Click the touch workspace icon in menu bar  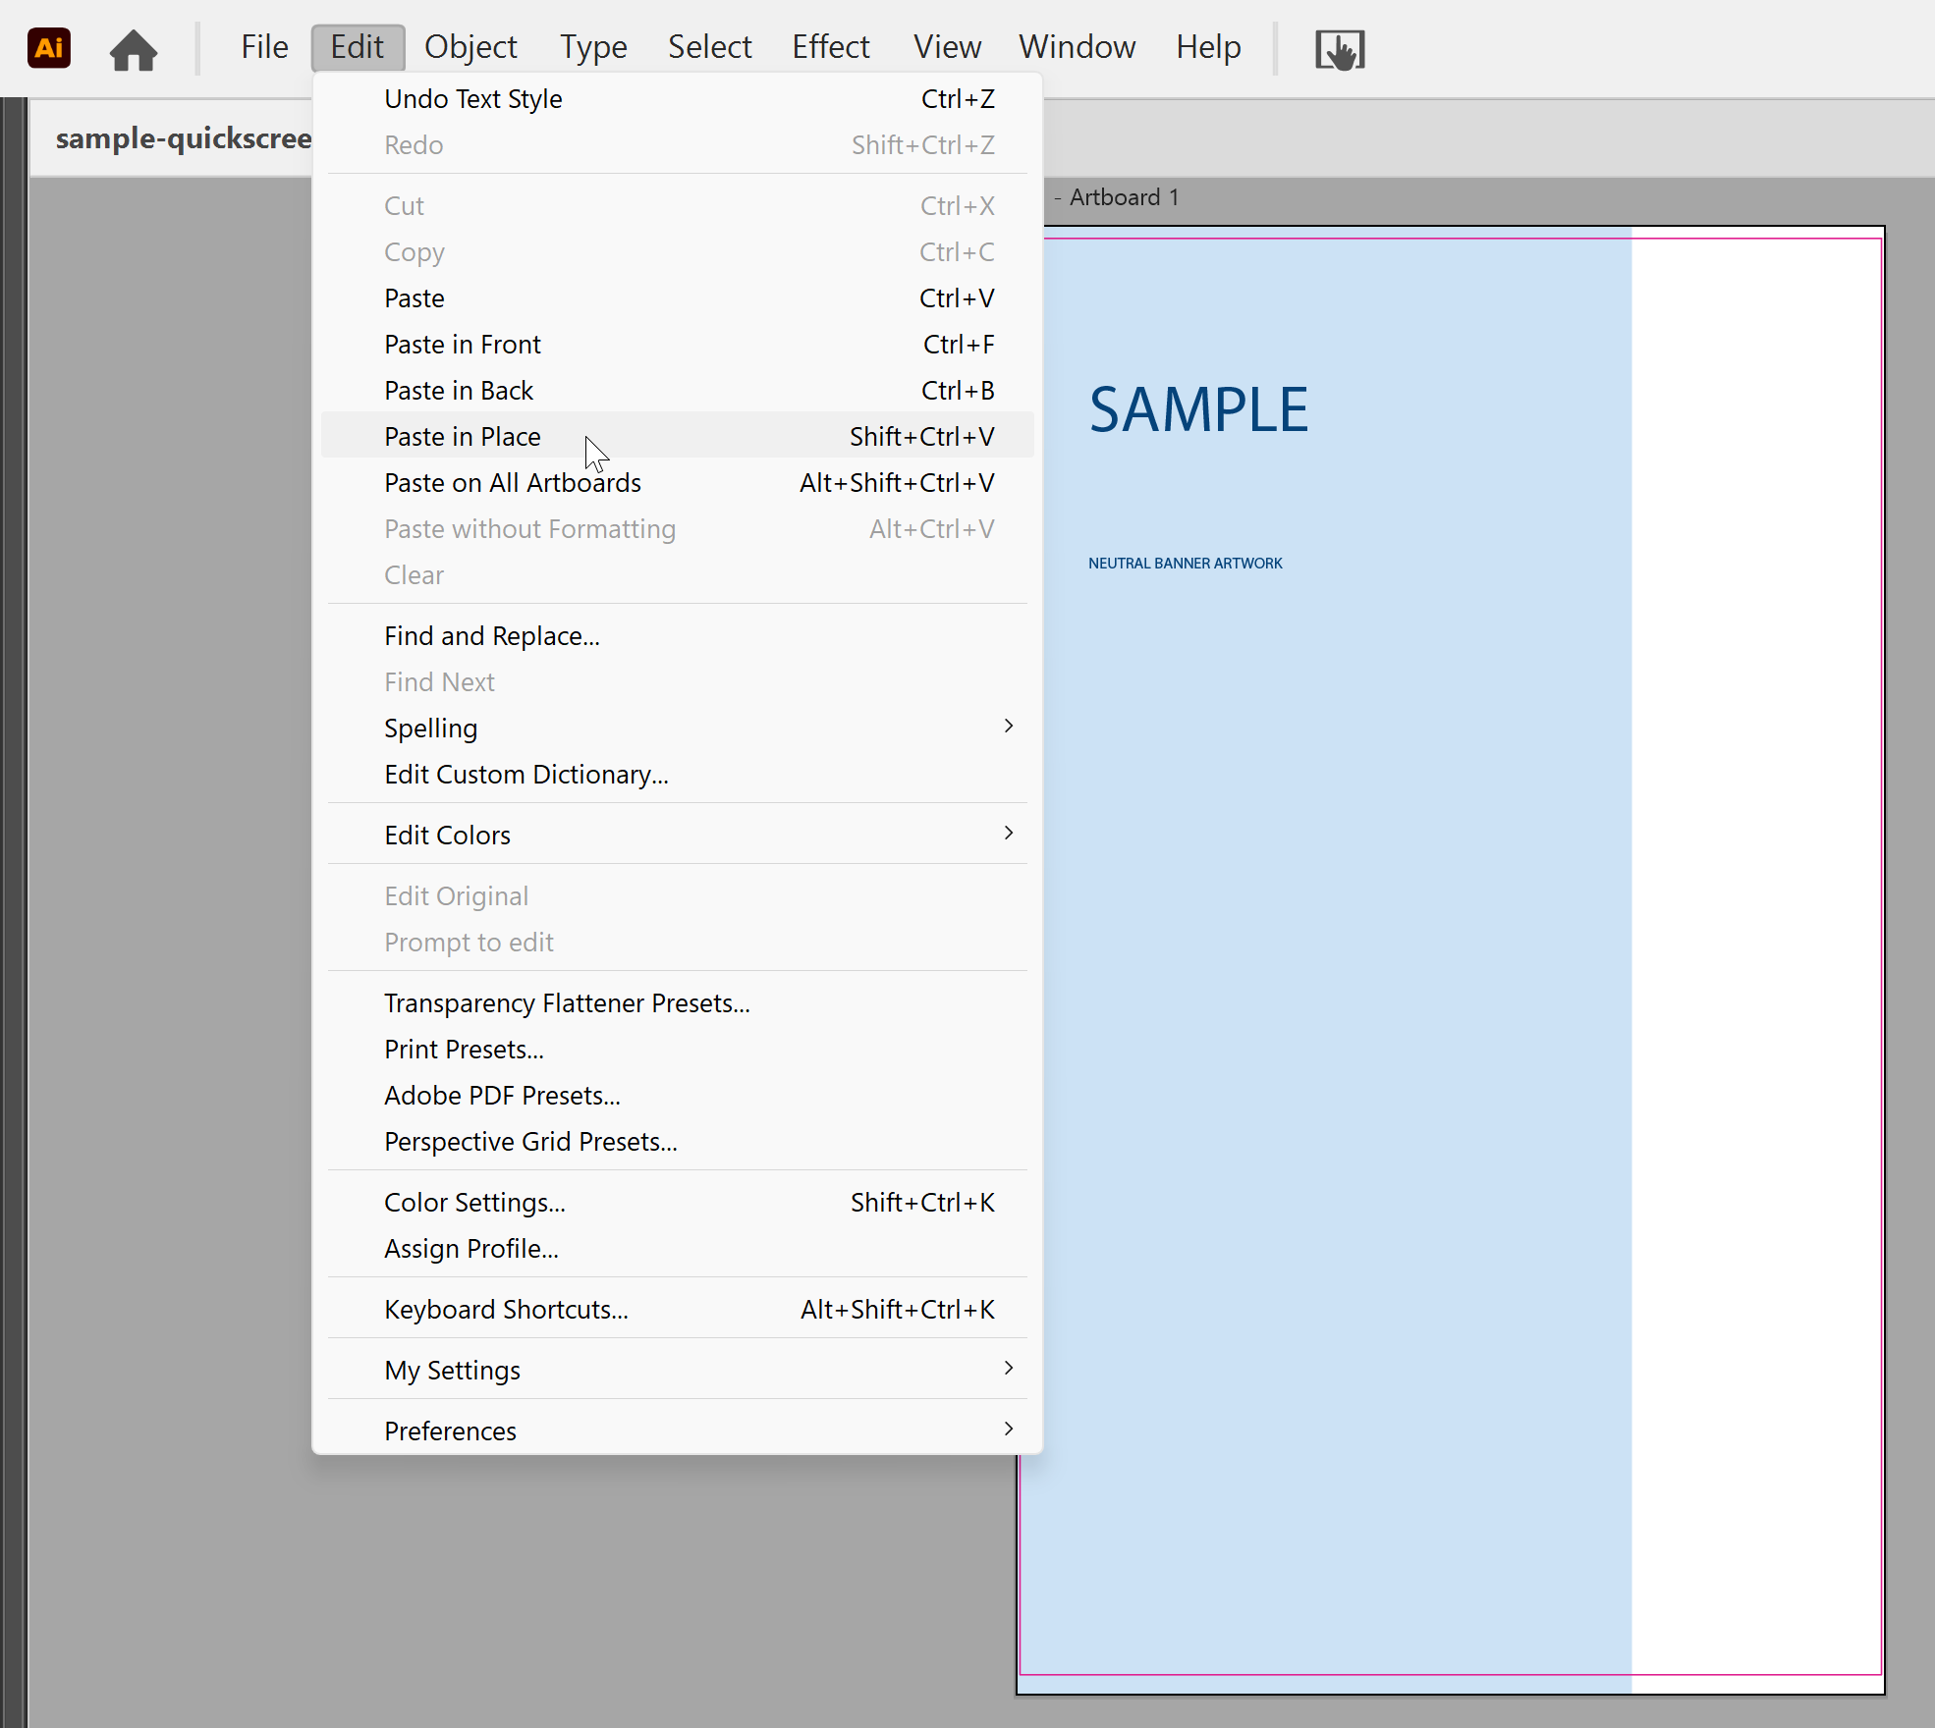tap(1340, 49)
